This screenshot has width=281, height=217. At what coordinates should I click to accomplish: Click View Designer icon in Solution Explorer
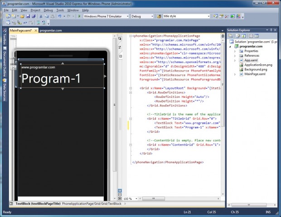click(257, 36)
